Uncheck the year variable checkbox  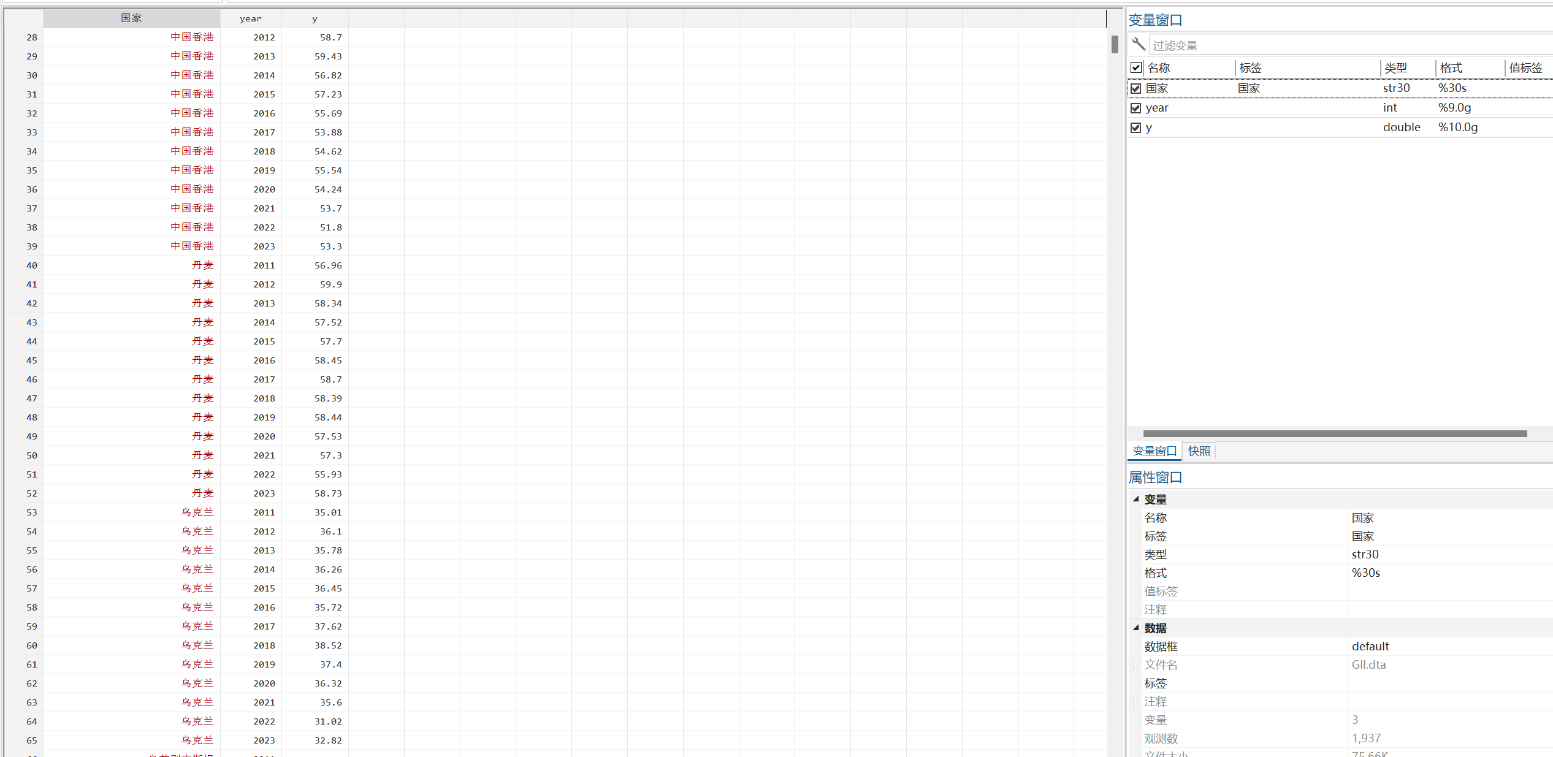1136,108
